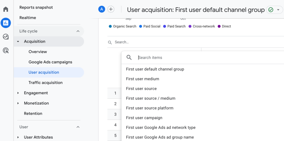Click the User Attributes label
This screenshot has width=284, height=141.
tap(38, 137)
